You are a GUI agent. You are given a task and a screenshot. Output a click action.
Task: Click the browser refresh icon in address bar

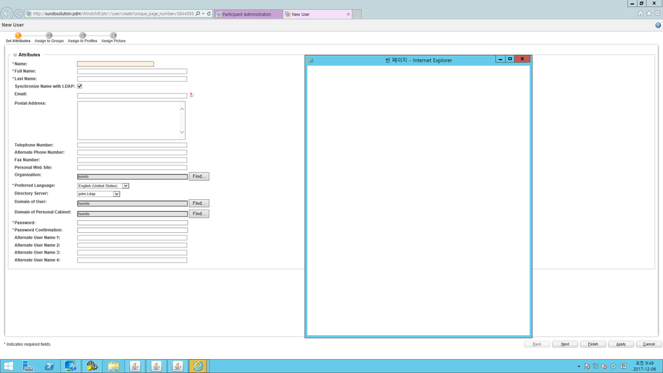209,13
